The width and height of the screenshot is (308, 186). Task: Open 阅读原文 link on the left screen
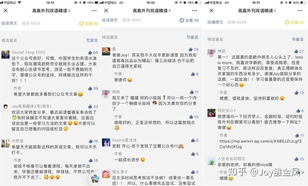(x=9, y=23)
